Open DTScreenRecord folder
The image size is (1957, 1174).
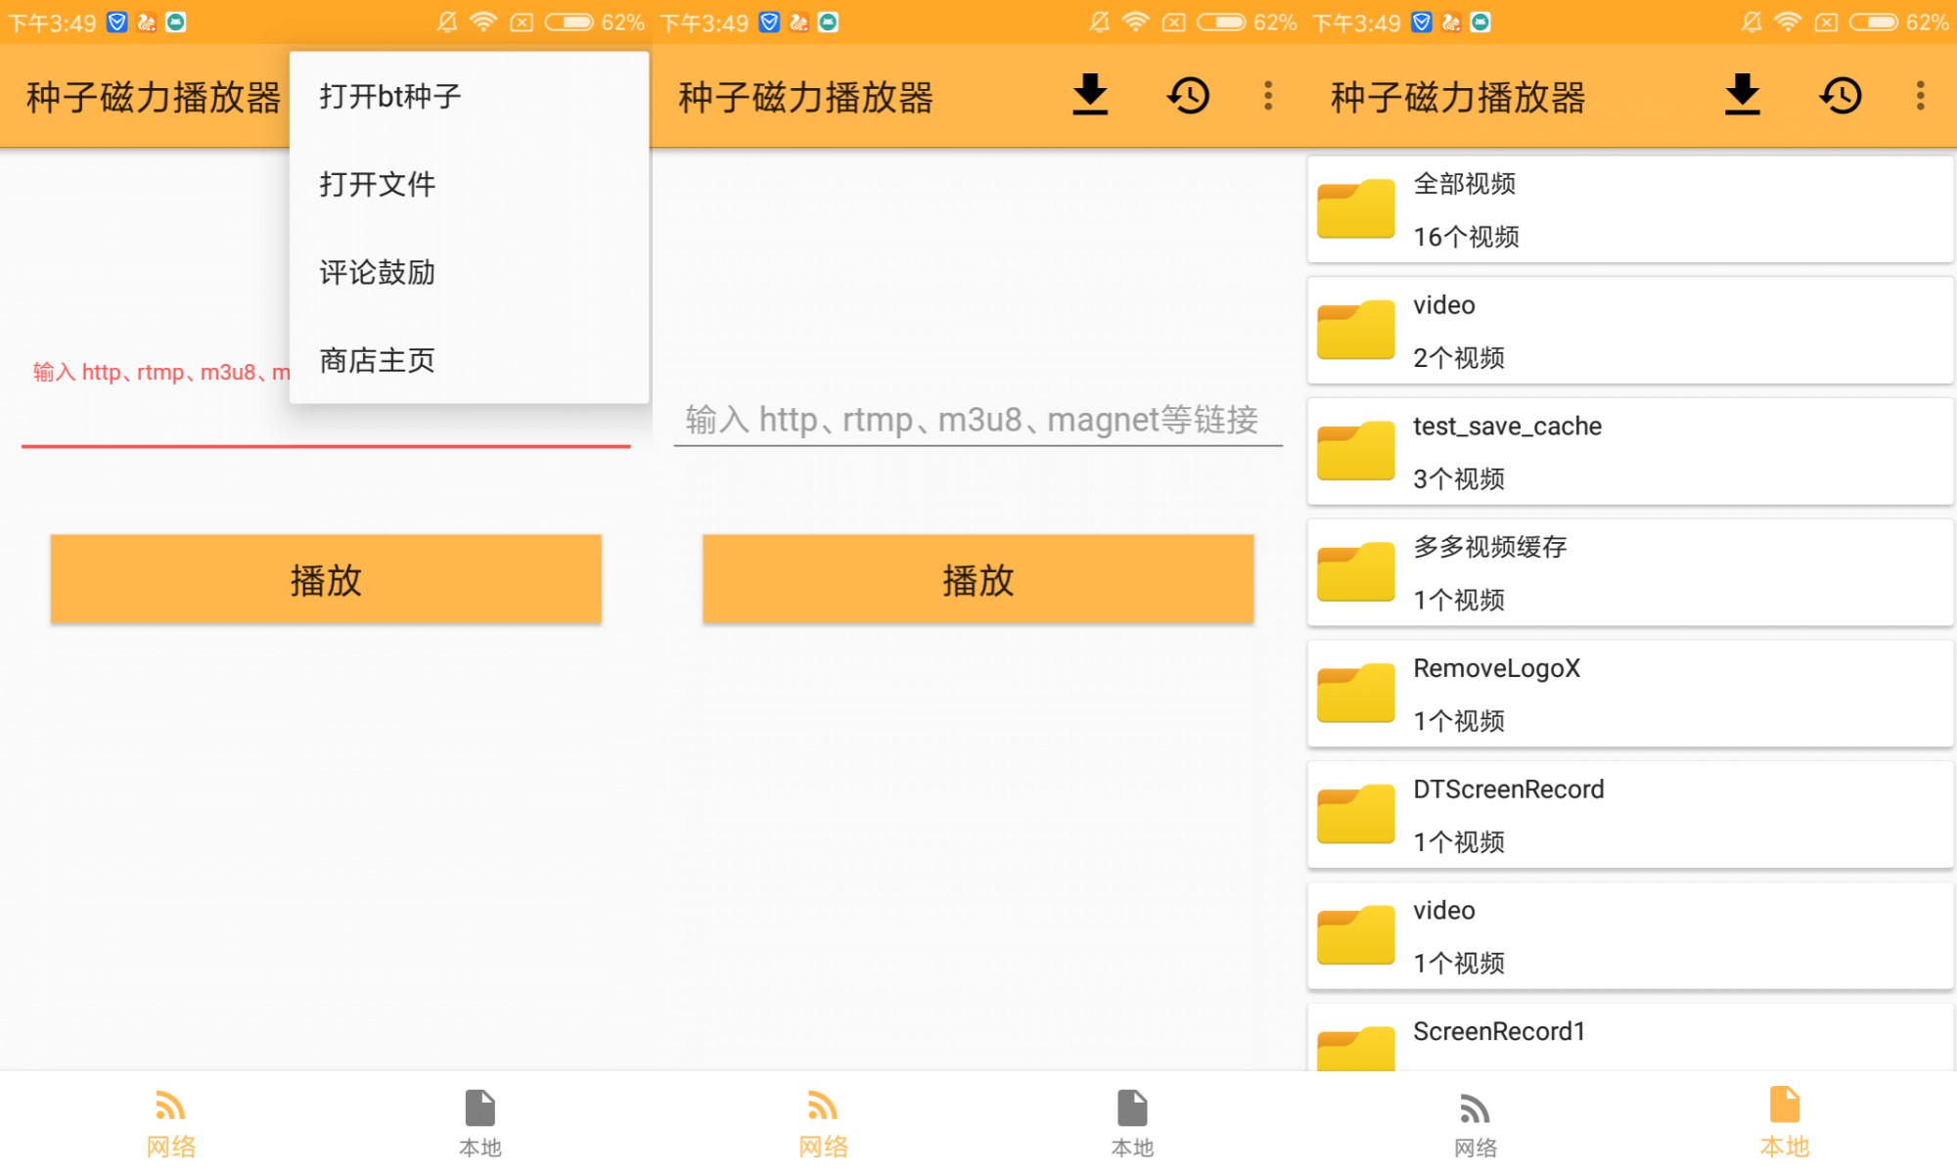coord(1629,815)
